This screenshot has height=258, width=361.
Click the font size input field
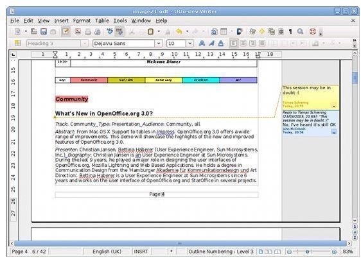[x=176, y=43]
